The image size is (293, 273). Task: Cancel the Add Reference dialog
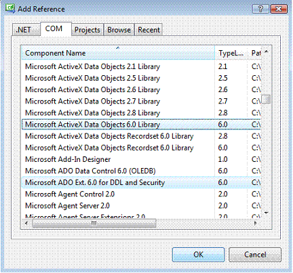tap(255, 255)
